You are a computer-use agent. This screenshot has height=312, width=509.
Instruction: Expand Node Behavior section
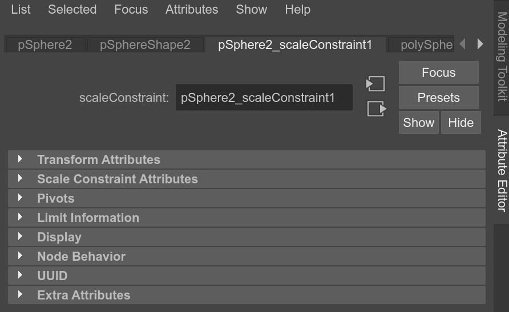pos(247,256)
